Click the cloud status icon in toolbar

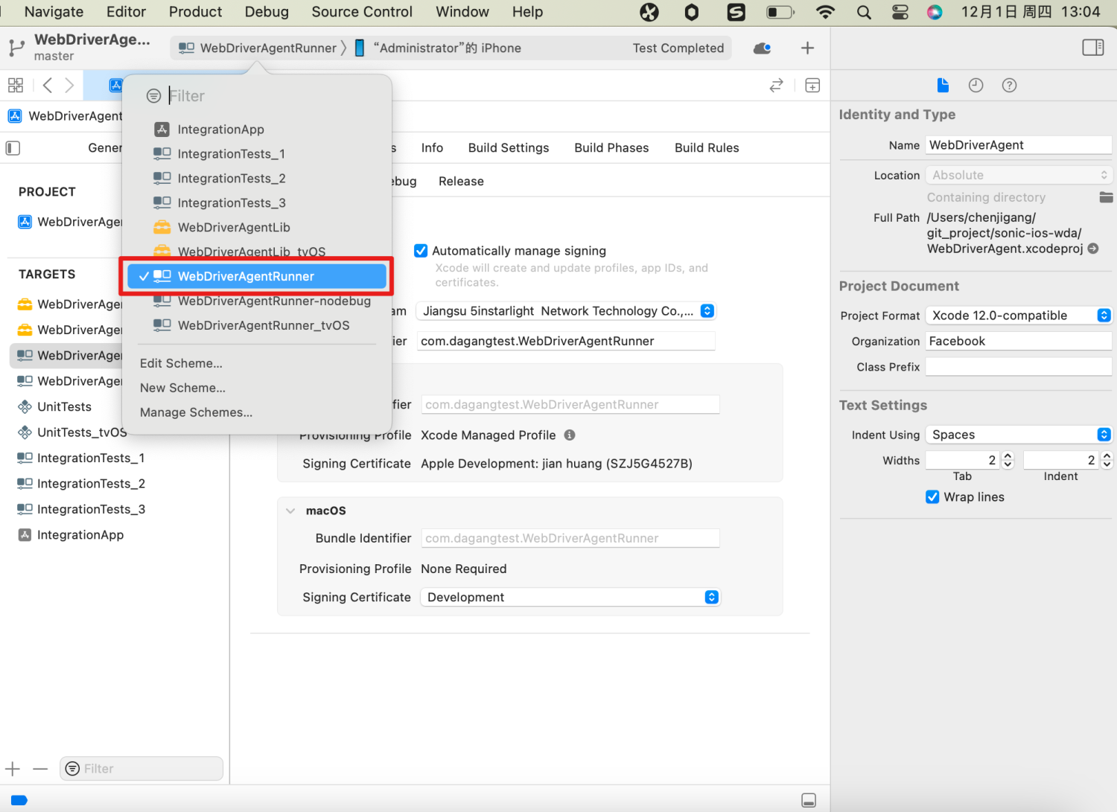click(x=762, y=48)
